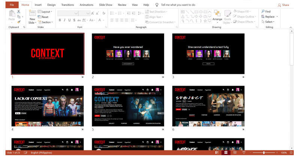Toggle Align Left paragraph alignment
The image size is (299, 157).
tap(112, 20)
